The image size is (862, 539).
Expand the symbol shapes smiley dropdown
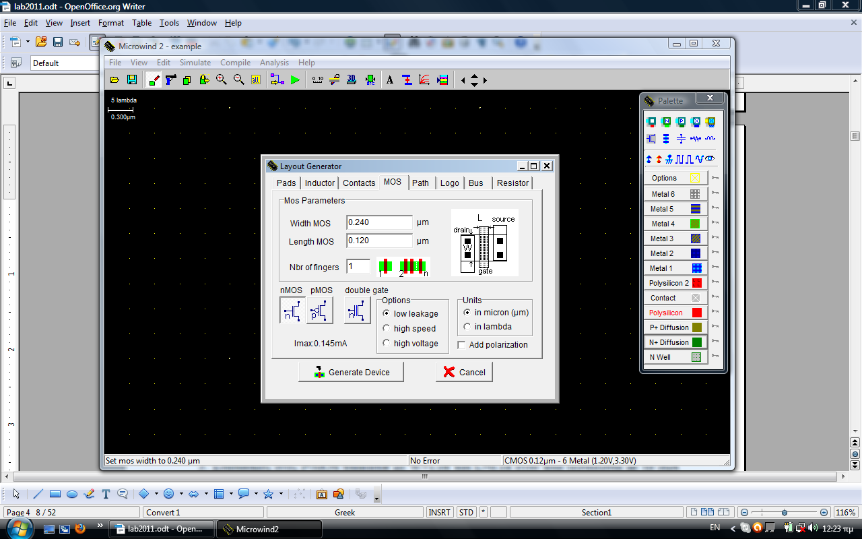[181, 494]
